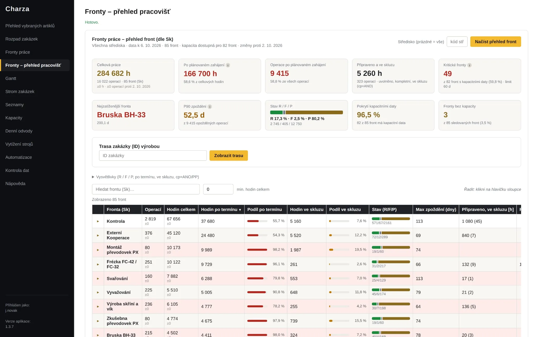Sort by Hodin po termínu column
539x337 pixels.
click(x=221, y=210)
